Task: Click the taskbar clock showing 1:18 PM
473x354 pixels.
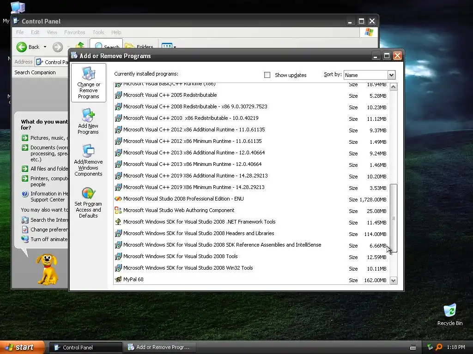Action: (x=456, y=347)
